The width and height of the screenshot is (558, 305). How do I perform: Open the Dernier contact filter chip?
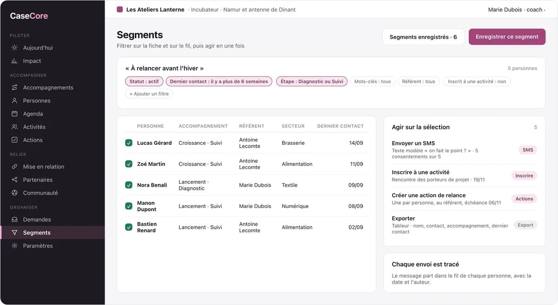click(x=219, y=81)
